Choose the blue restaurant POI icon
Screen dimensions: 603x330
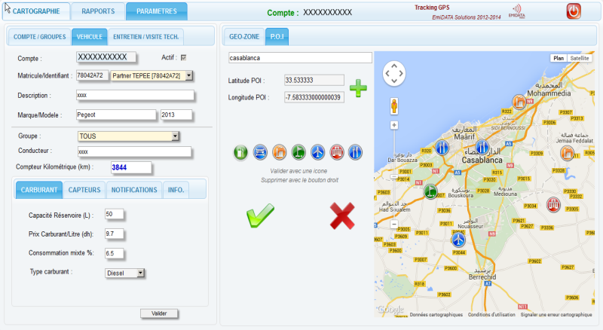[355, 152]
